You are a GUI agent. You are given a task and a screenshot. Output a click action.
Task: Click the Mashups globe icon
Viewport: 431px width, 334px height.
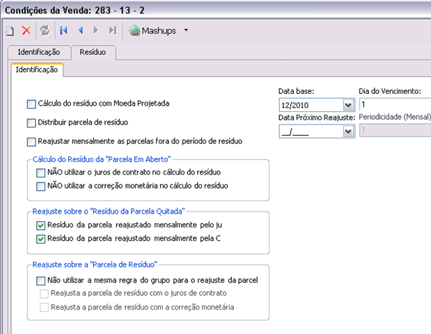point(134,31)
